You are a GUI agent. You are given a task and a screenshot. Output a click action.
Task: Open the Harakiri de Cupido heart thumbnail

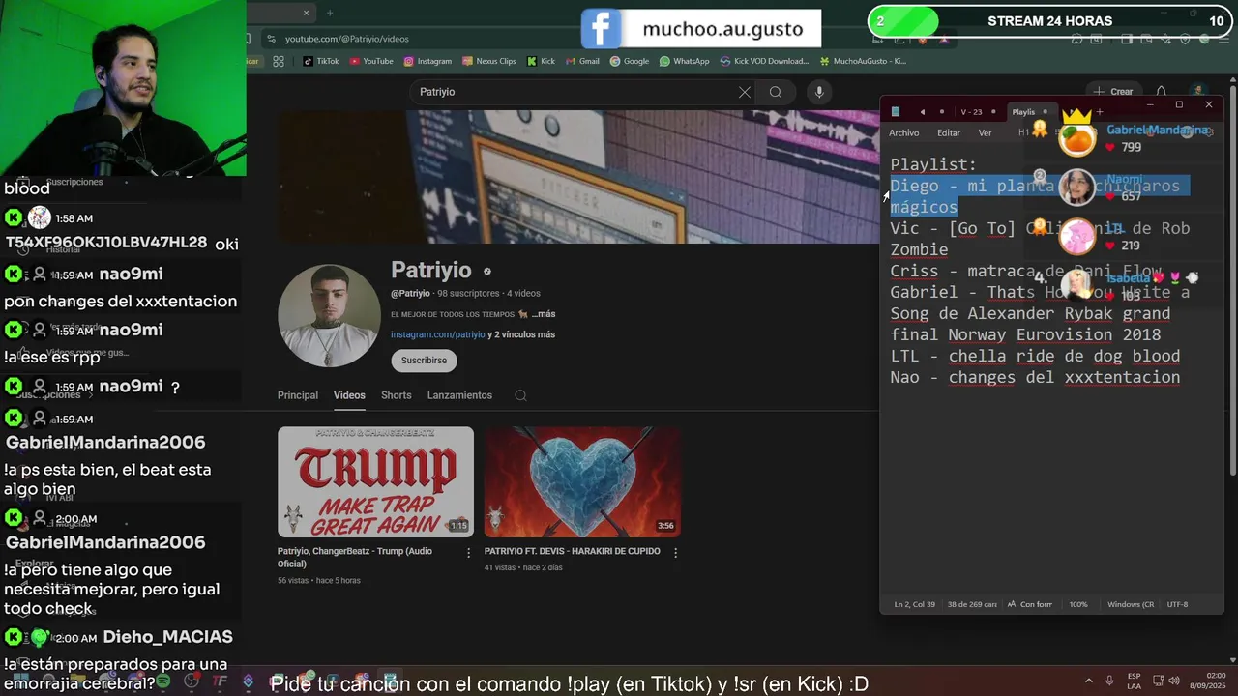[x=582, y=481]
